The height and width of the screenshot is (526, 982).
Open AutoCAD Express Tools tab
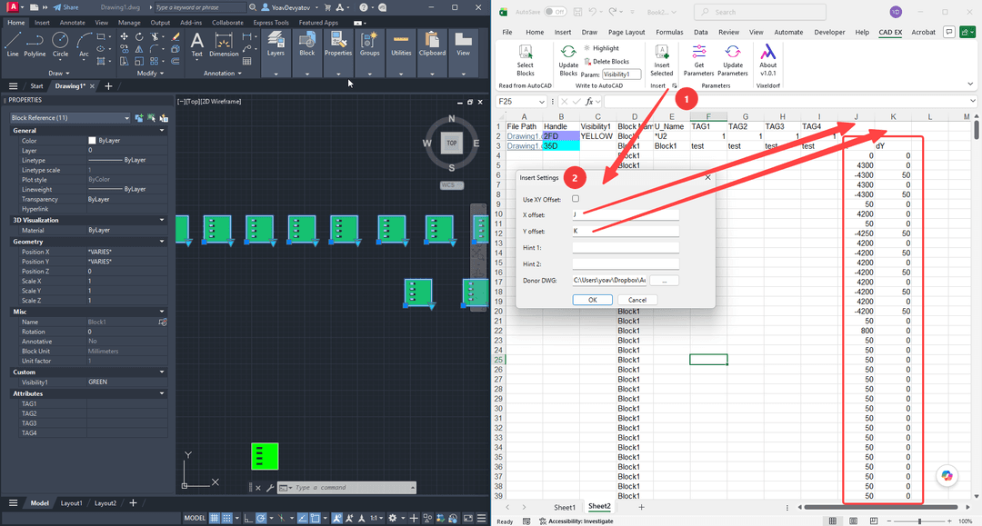271,23
